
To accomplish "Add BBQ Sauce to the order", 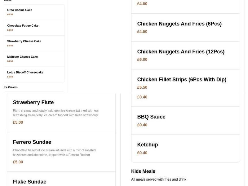I will [152, 117].
